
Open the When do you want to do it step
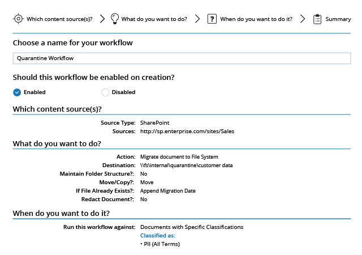pos(256,19)
